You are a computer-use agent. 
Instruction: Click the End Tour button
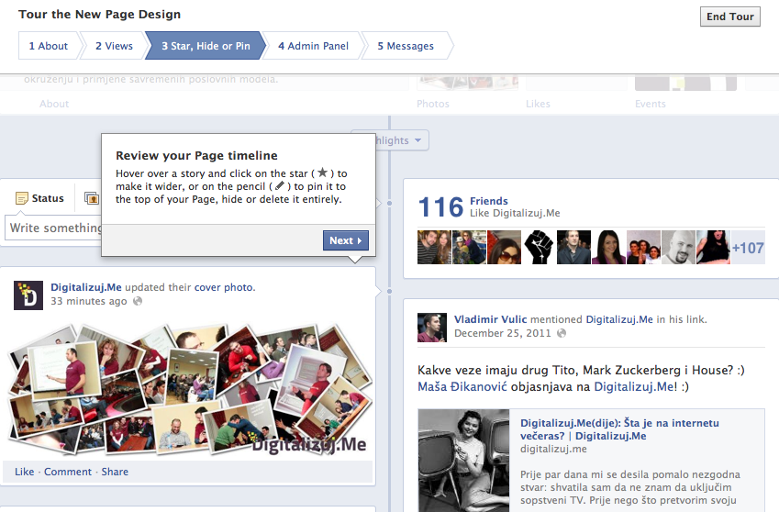click(x=729, y=17)
